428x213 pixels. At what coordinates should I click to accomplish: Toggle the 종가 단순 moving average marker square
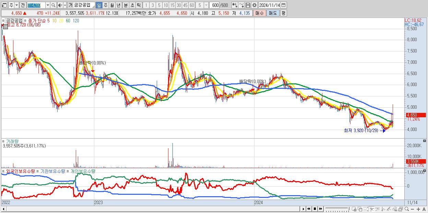[x=26, y=21]
